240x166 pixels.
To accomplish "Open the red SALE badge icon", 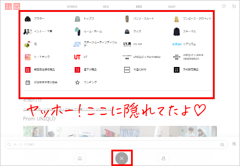I will point(77,70).
